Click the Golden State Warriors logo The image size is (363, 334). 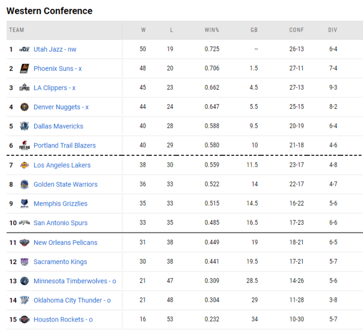coord(24,184)
